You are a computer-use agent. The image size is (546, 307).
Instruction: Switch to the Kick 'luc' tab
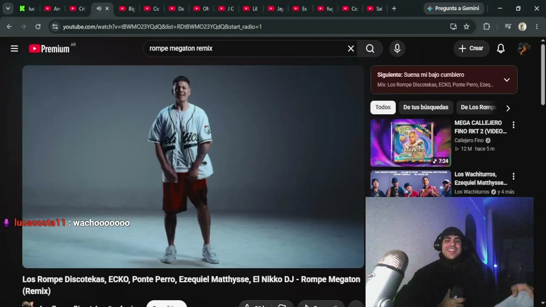click(x=27, y=9)
